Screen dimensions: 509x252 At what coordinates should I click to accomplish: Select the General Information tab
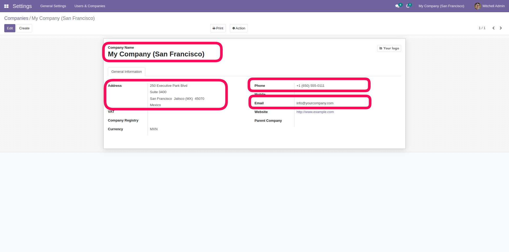click(x=126, y=72)
